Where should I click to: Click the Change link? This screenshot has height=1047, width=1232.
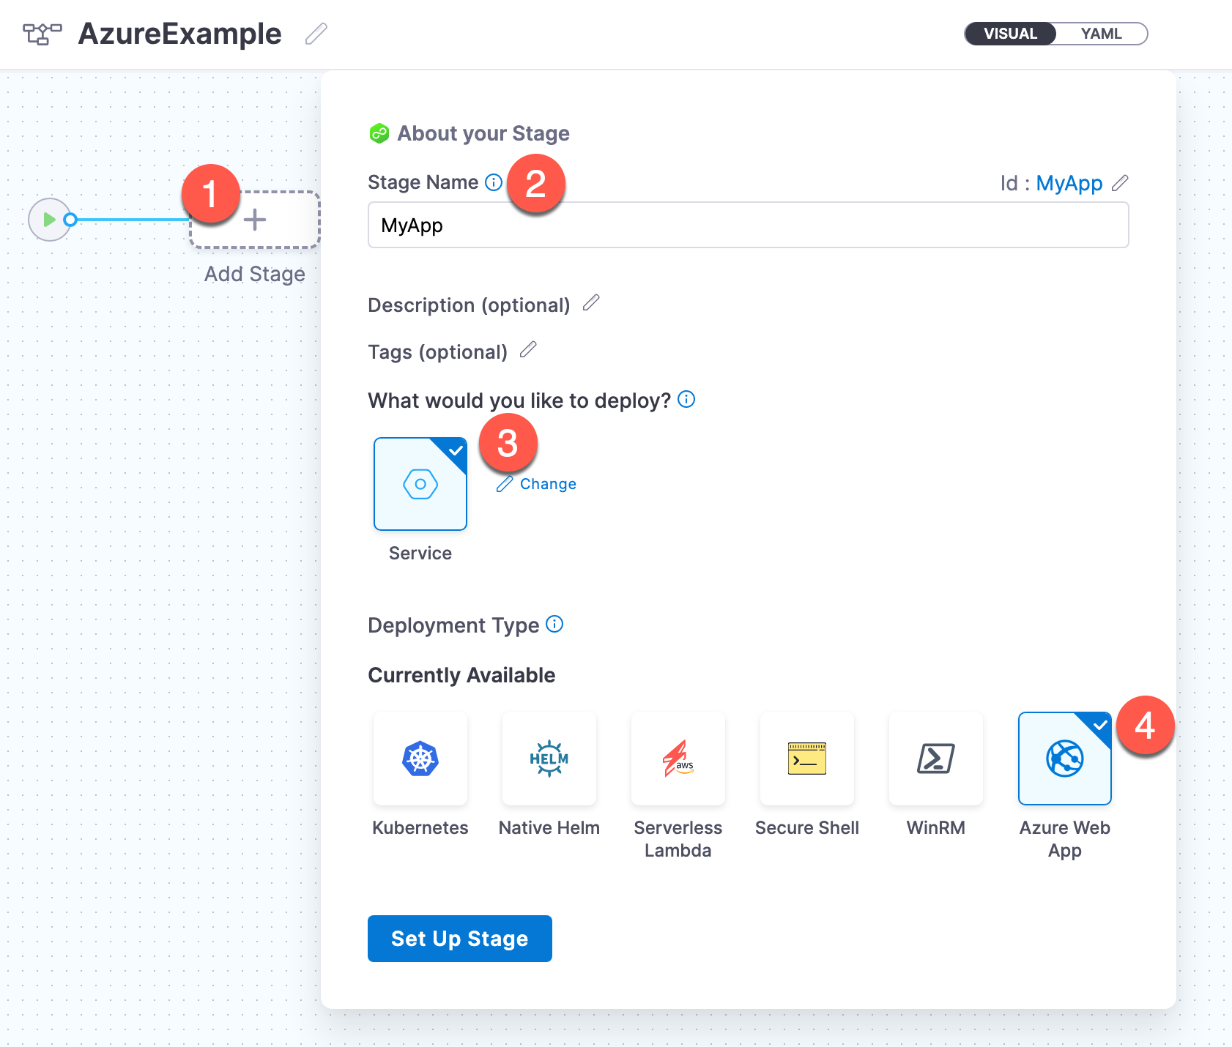[547, 484]
